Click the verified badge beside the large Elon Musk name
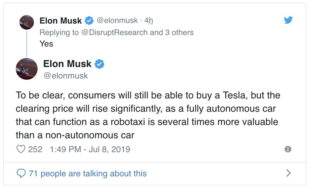The height and width of the screenshot is (189, 311). [x=99, y=64]
